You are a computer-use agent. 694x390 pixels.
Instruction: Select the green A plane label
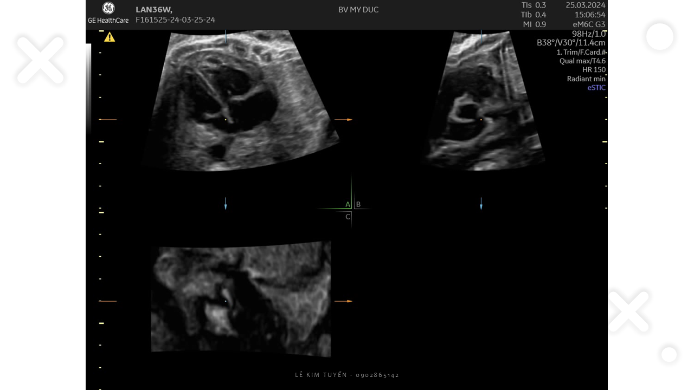coord(348,204)
